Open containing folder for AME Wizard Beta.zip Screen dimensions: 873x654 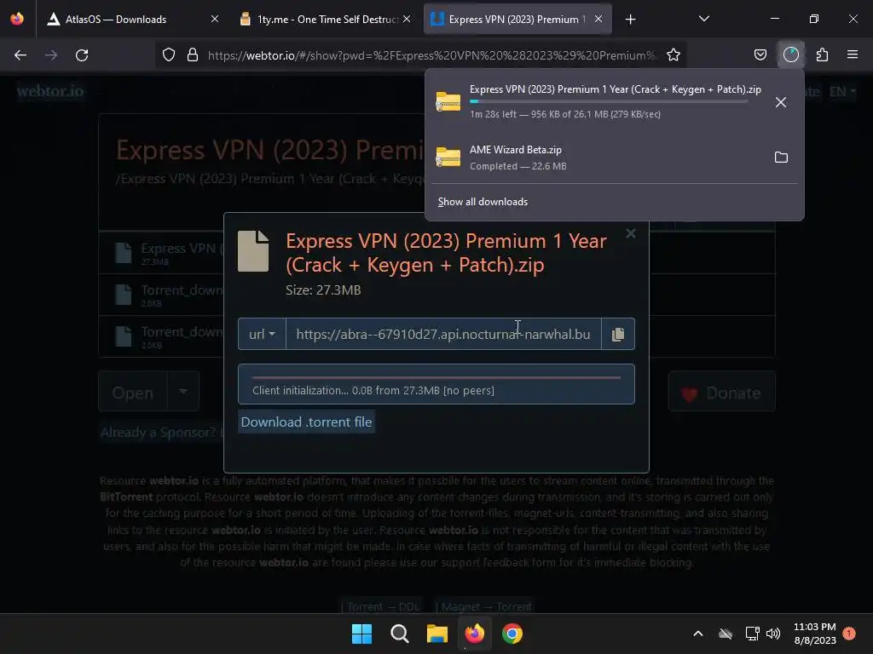pyautogui.click(x=781, y=158)
